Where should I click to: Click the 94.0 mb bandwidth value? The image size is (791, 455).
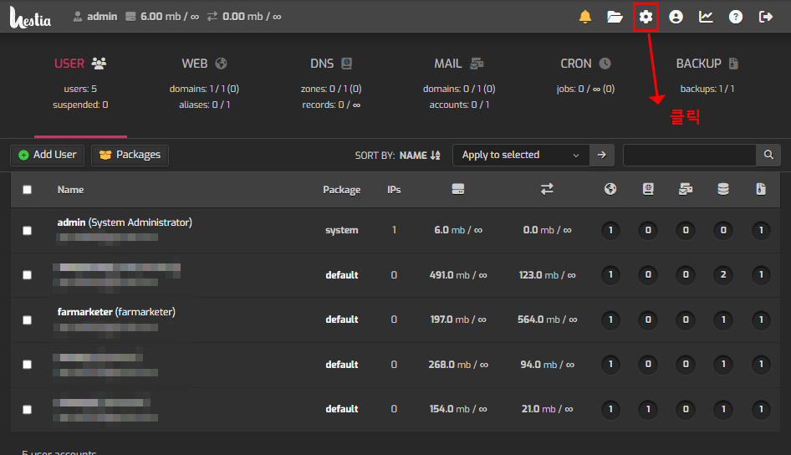(x=548, y=364)
